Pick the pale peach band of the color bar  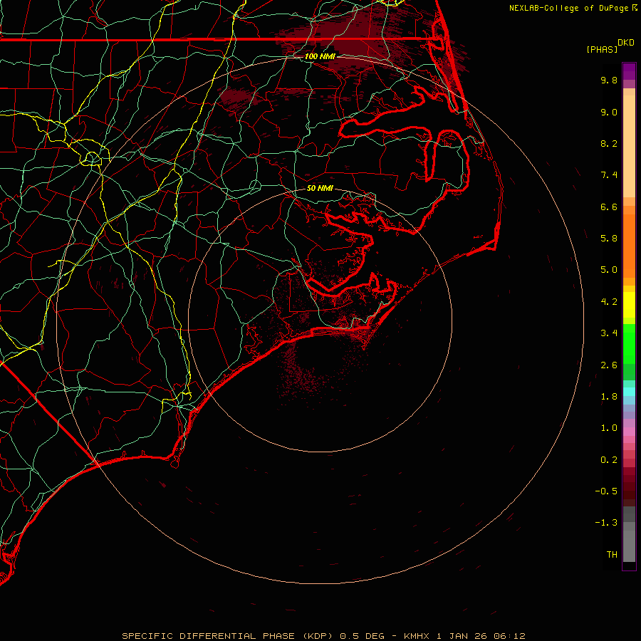coord(629,146)
